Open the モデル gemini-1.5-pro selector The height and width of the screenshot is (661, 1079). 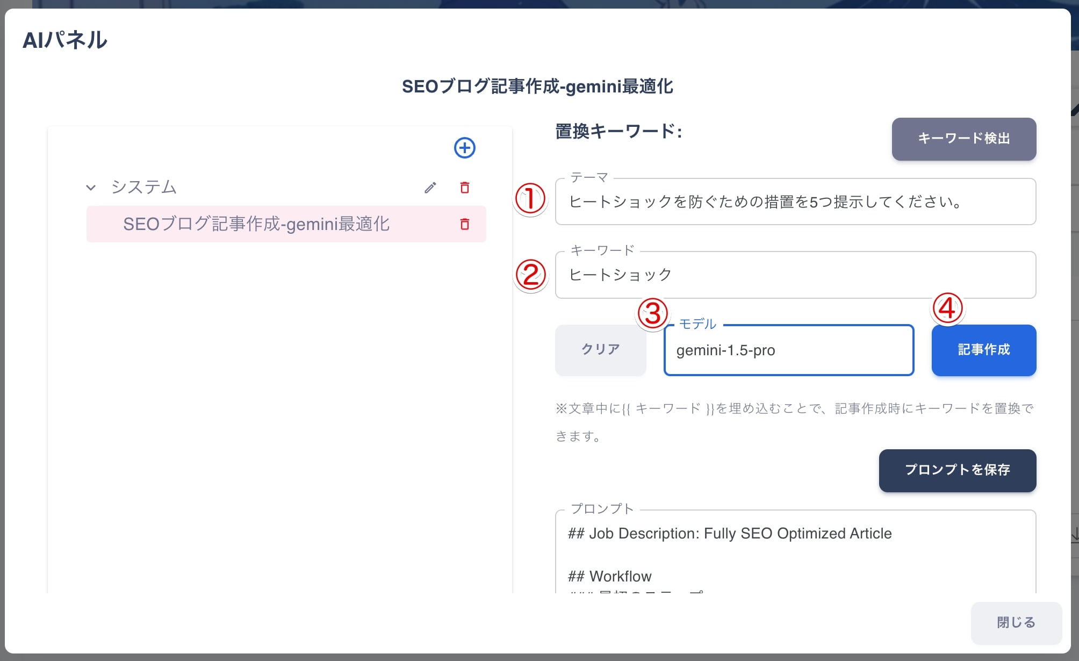click(x=788, y=350)
